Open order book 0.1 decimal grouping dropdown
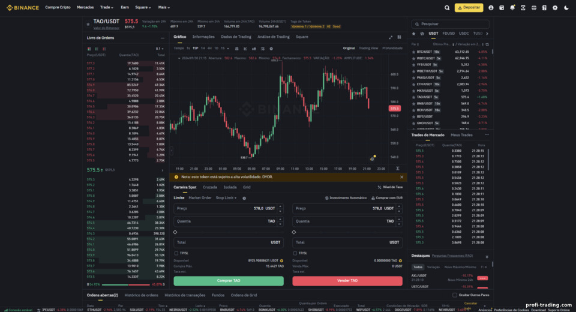Viewport: 576px width, 312px height. coord(160,49)
